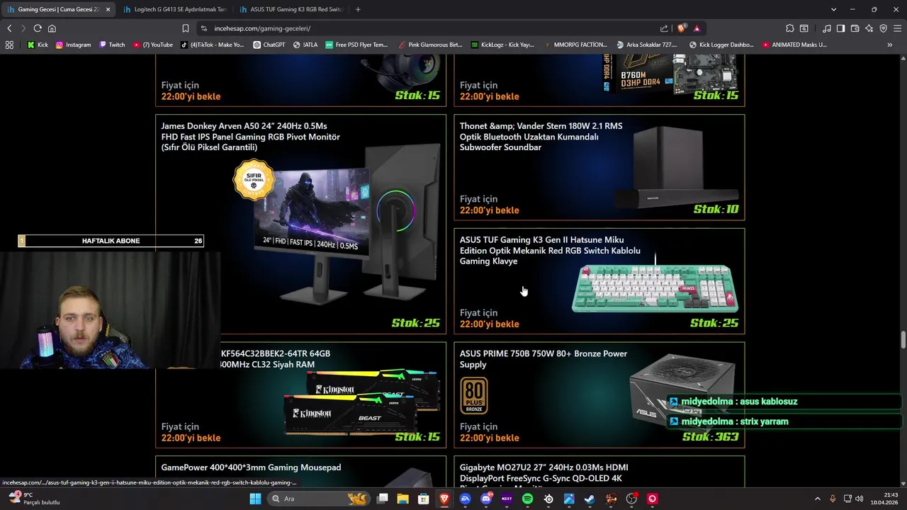Open James Donkey Arven A50 monitor card title
This screenshot has height=510, width=907.
tap(250, 137)
